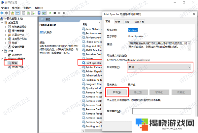
Task: Open the 文件(F) menu
Action: click(x=5, y=8)
